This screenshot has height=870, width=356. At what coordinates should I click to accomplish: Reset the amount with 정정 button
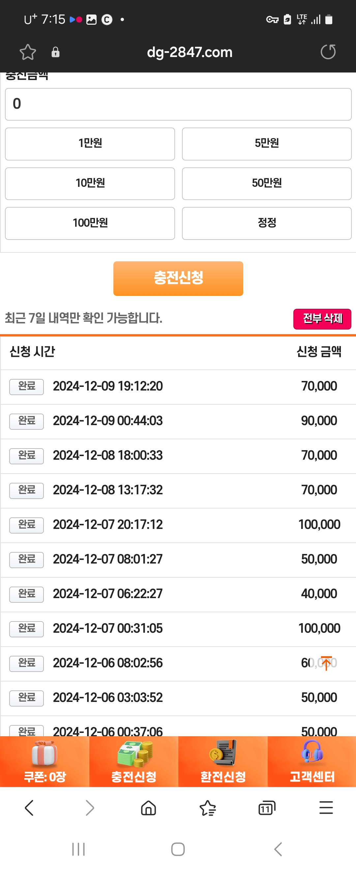267,223
